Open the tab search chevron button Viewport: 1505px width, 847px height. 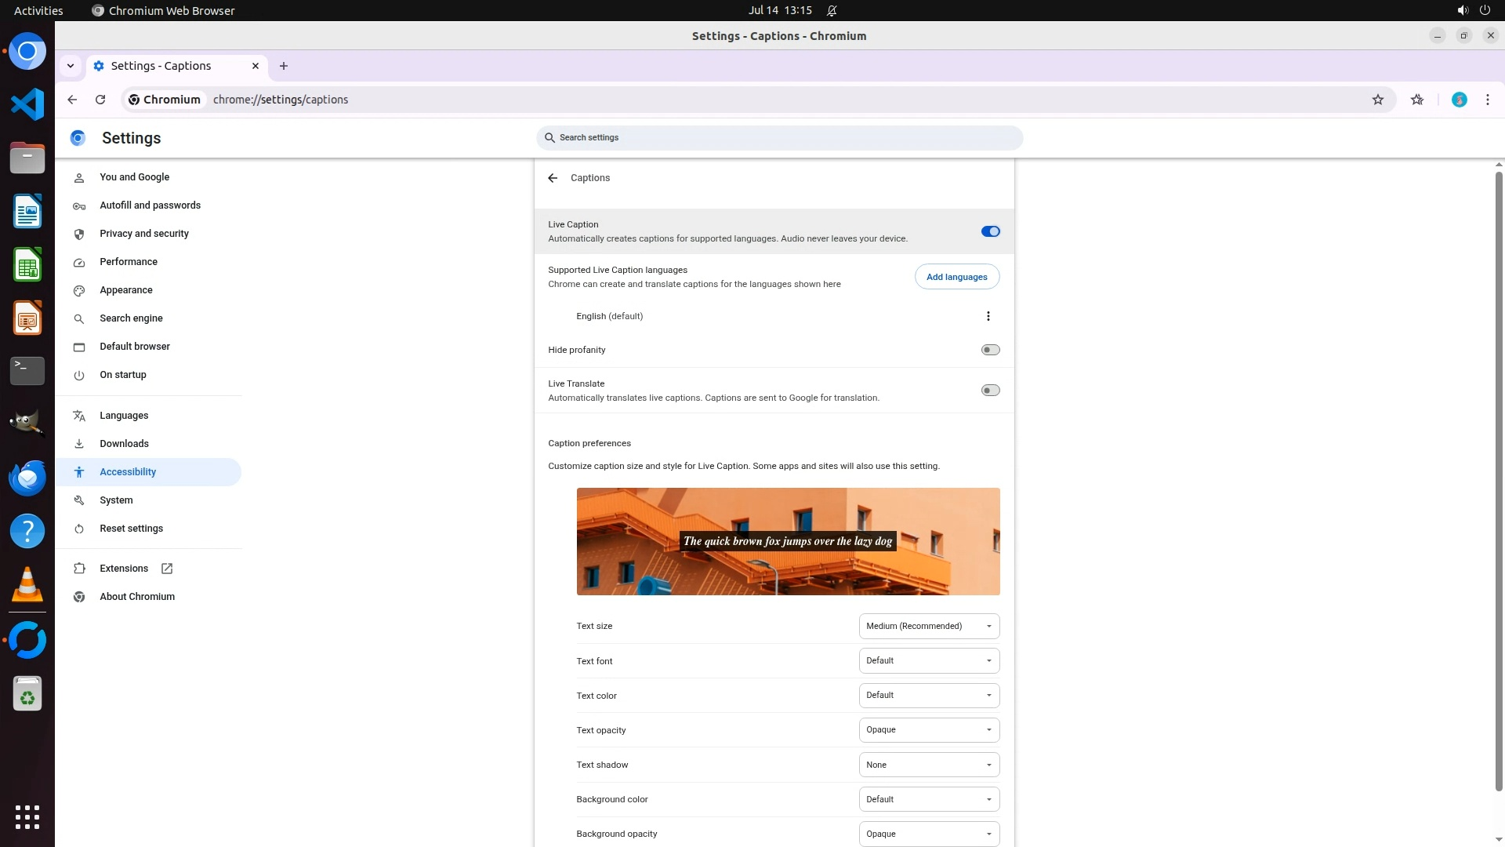click(71, 66)
